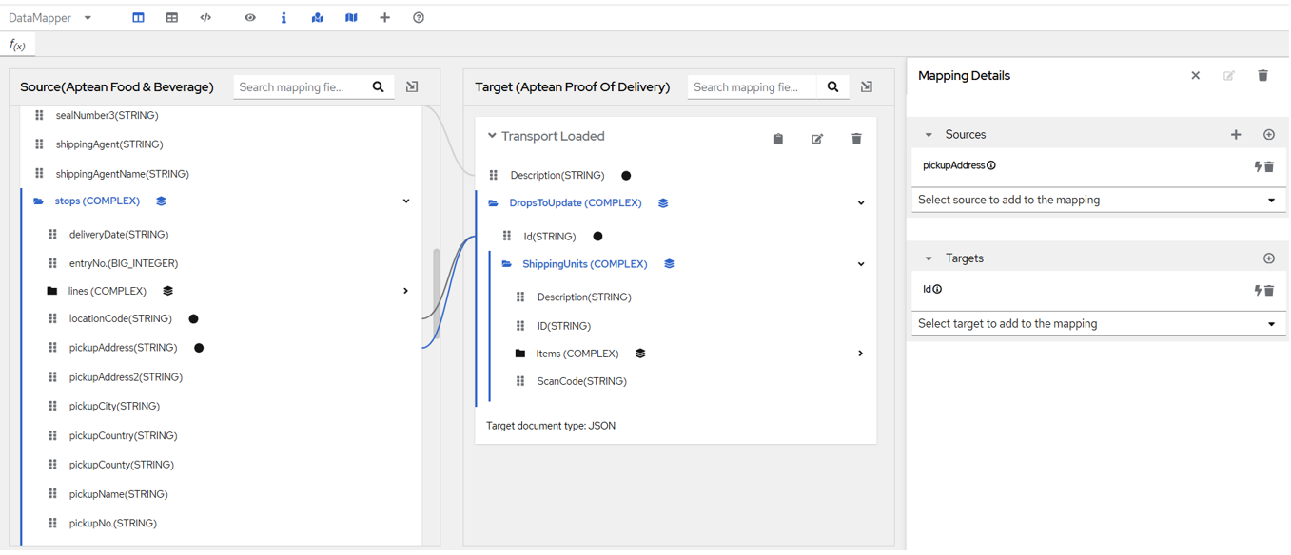Close the Mapping Details panel
Image resolution: width=1291 pixels, height=555 pixels.
tap(1196, 76)
